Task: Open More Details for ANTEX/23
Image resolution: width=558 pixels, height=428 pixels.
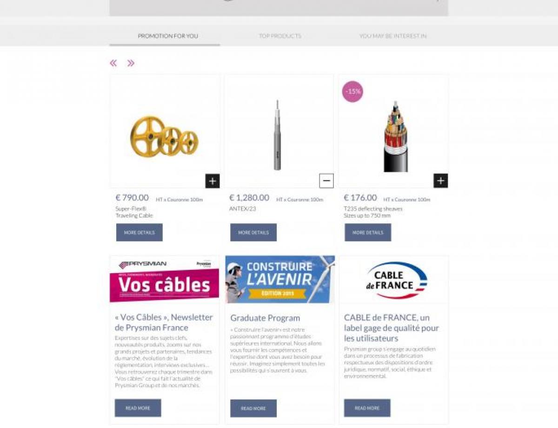Action: pyautogui.click(x=253, y=232)
